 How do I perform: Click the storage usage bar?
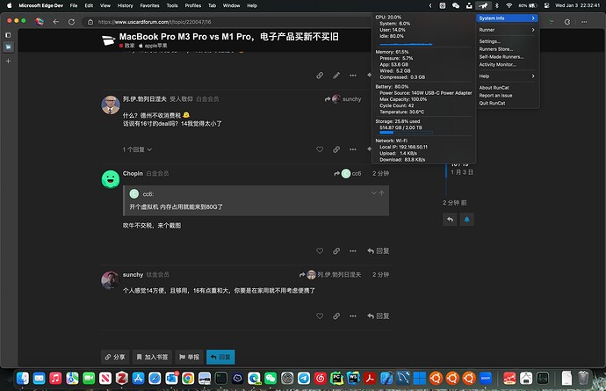click(x=406, y=133)
